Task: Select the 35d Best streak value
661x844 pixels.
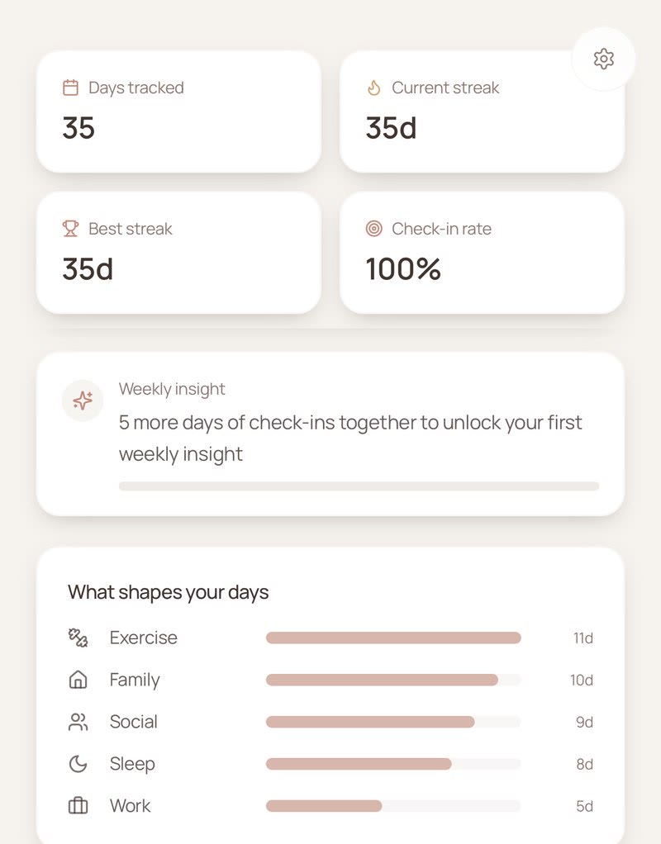Action: click(x=88, y=269)
